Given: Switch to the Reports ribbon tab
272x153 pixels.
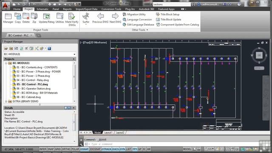Looking at the screenshot, I should click(67, 9).
